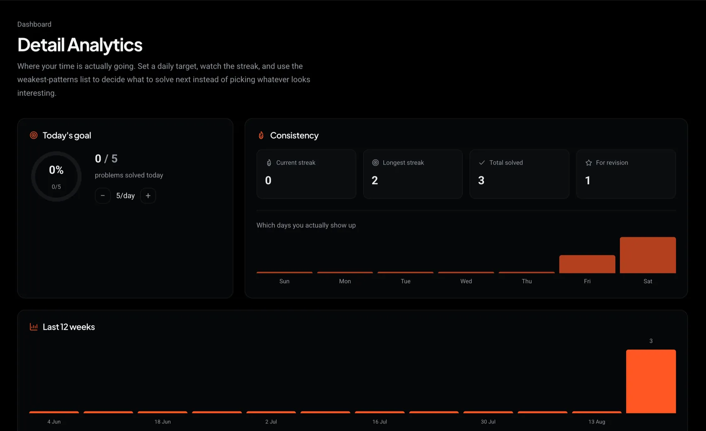This screenshot has width=706, height=431.
Task: Click the Tue label under weekday chart
Action: pyautogui.click(x=406, y=281)
